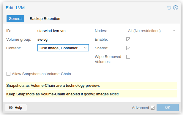Uncheck the Enable checkbox
Image resolution: width=183 pixels, height=115 pixels.
click(128, 39)
